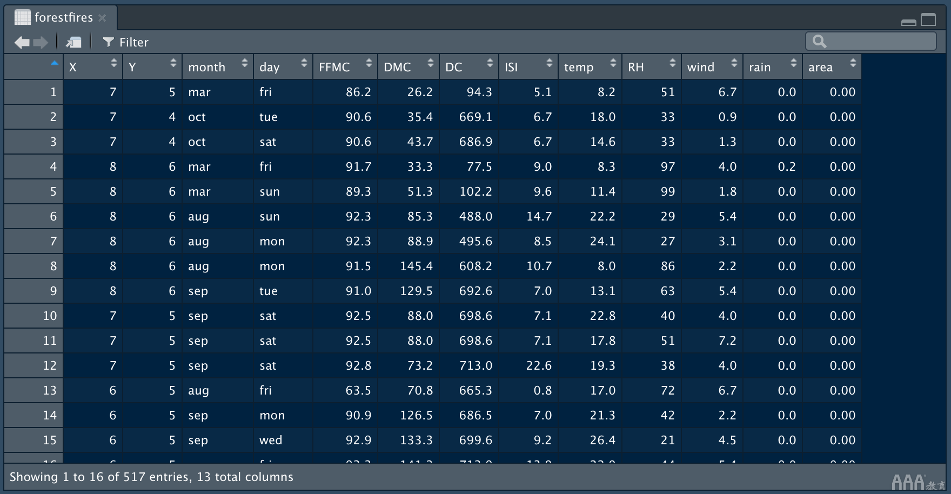
Task: Go back to previous source location
Action: (22, 42)
